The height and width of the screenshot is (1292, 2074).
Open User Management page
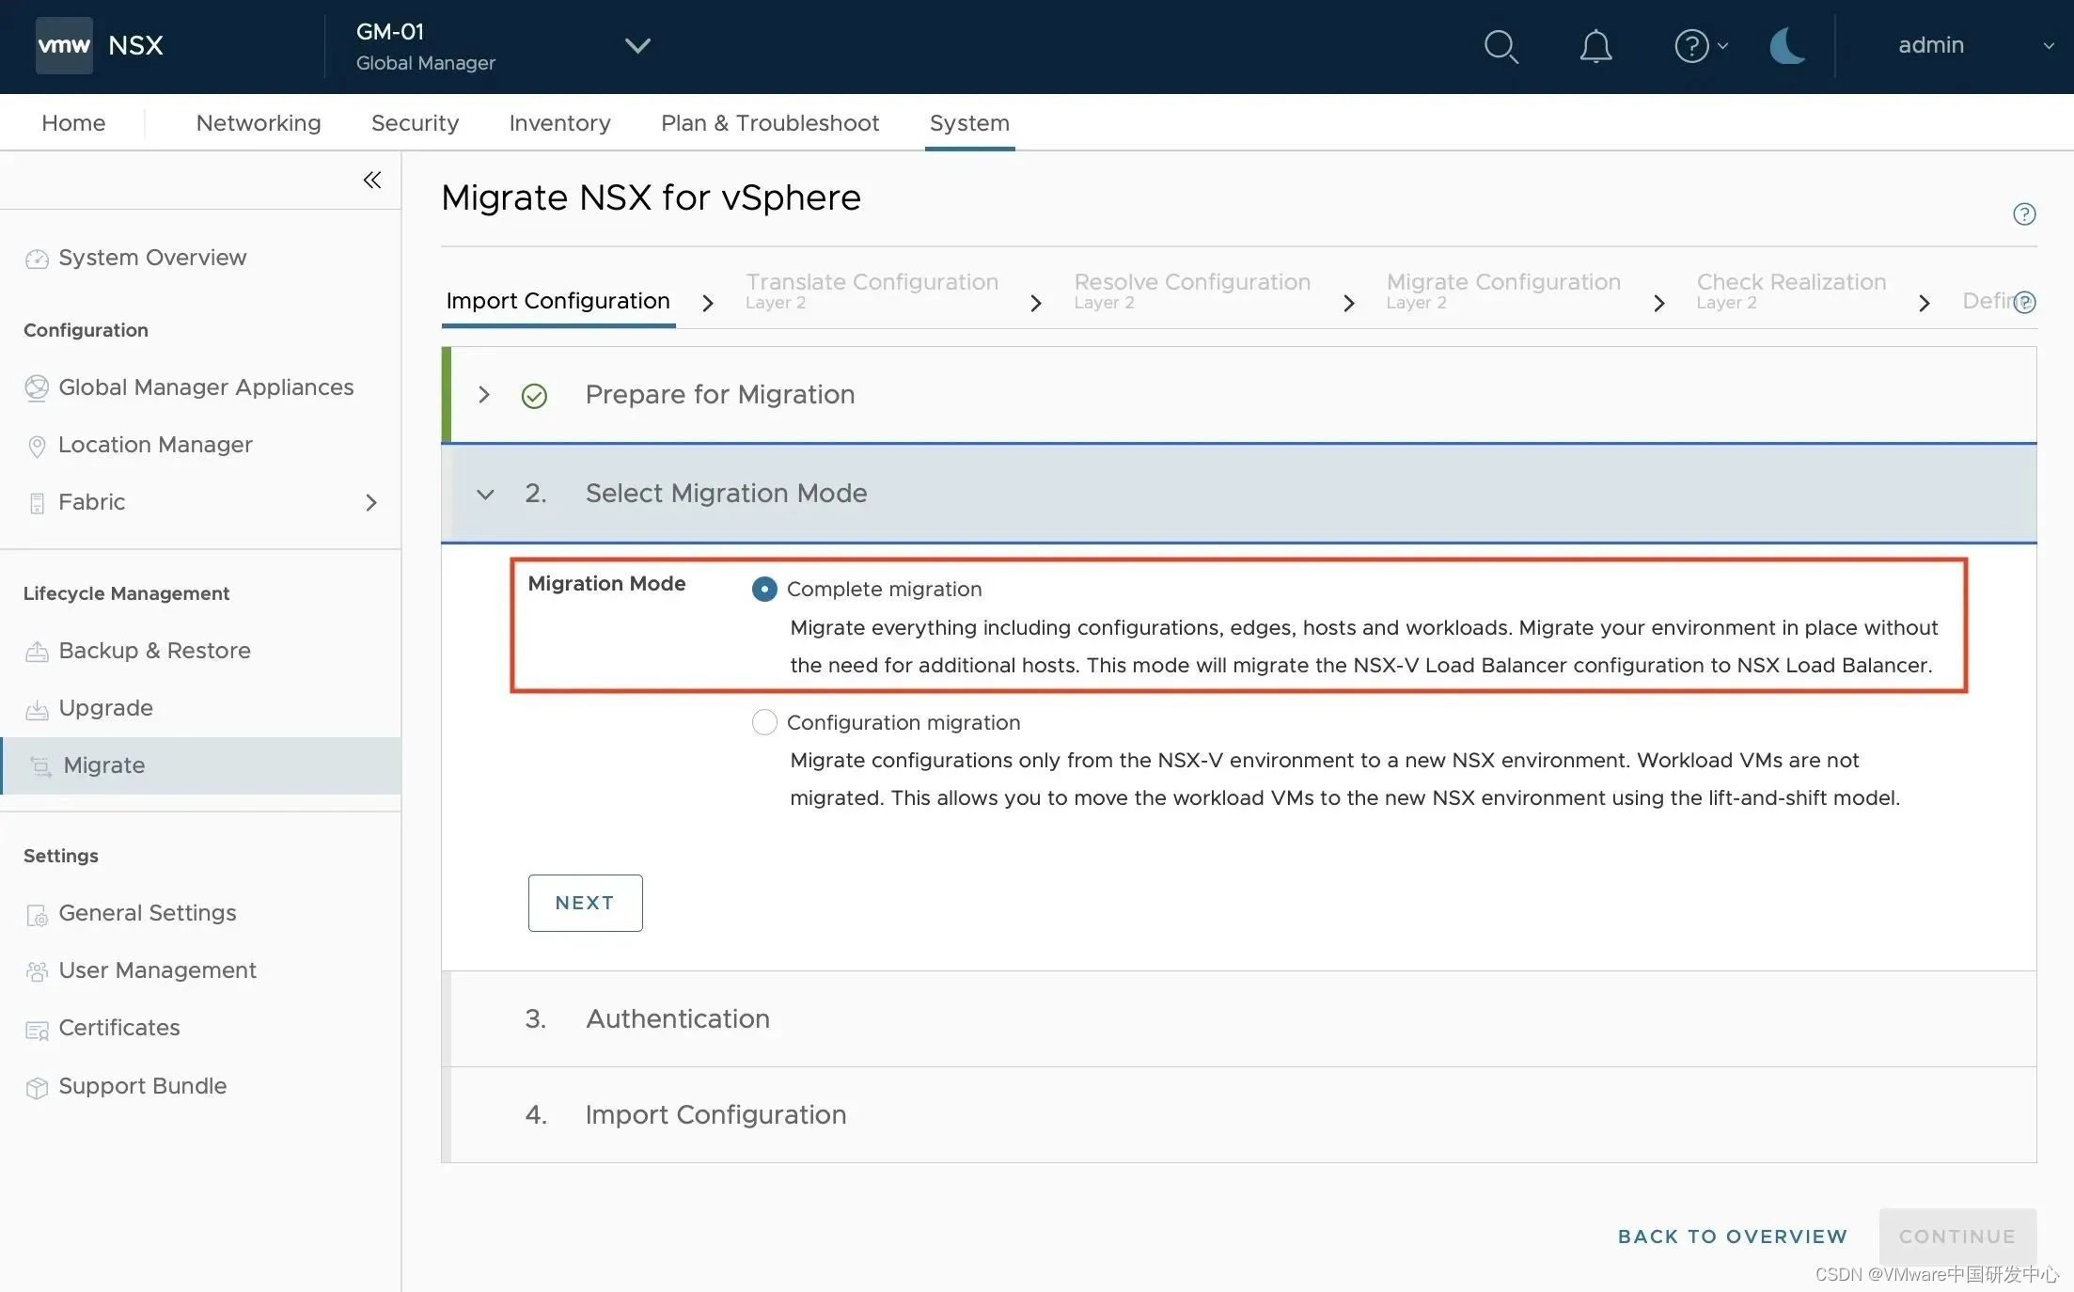tap(157, 970)
